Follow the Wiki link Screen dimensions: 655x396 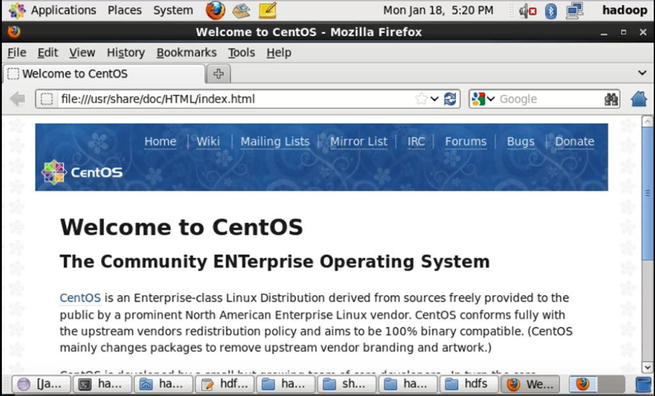coord(208,141)
